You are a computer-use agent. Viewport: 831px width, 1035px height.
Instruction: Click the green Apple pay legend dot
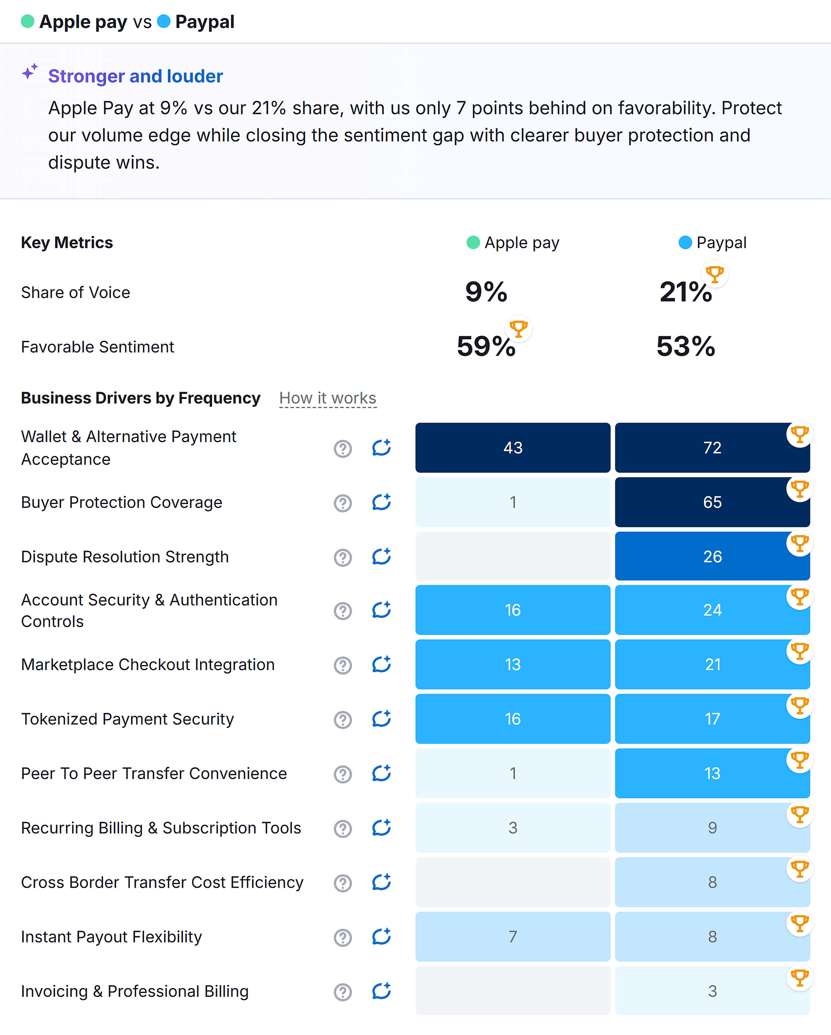pyautogui.click(x=28, y=22)
